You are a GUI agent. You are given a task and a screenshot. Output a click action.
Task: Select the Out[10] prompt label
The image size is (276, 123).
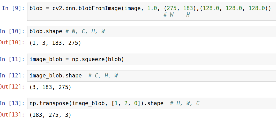click(12, 43)
